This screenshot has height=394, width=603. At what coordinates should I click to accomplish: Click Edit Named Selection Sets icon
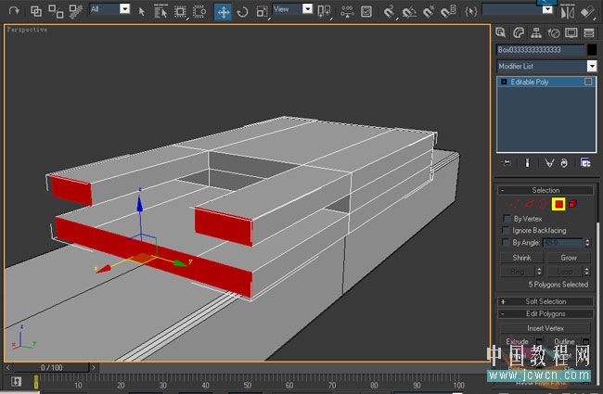(x=470, y=11)
